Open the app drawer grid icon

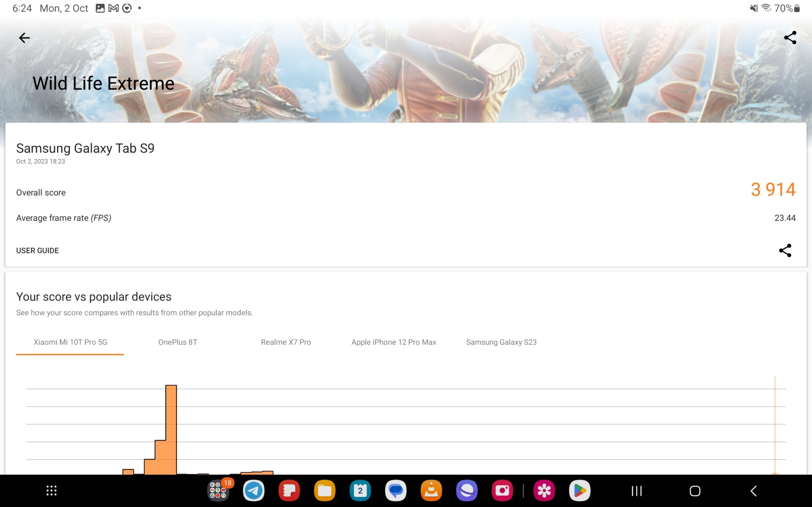[51, 491]
